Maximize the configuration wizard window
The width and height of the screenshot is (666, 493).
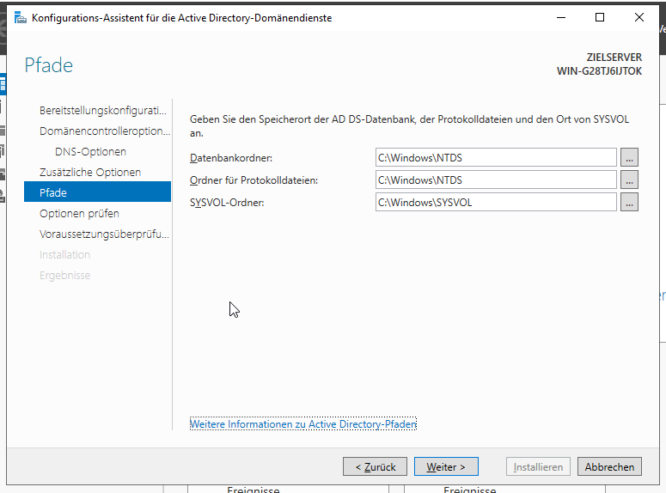coord(600,17)
